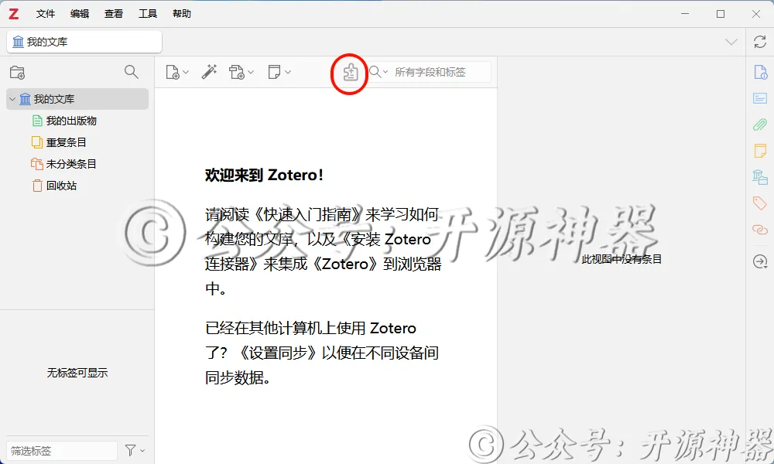
Task: Open the Info pane icon in right sidebar
Action: point(759,71)
